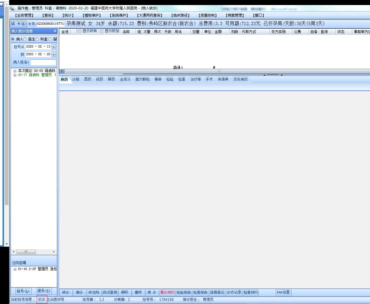Open the 业务管理 menu

click(25, 15)
